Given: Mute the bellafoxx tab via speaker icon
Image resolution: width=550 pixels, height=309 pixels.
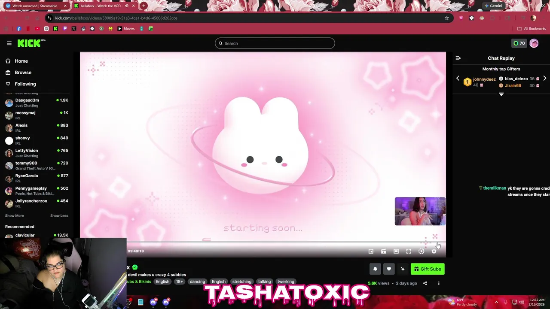Looking at the screenshot, I should 126,6.
